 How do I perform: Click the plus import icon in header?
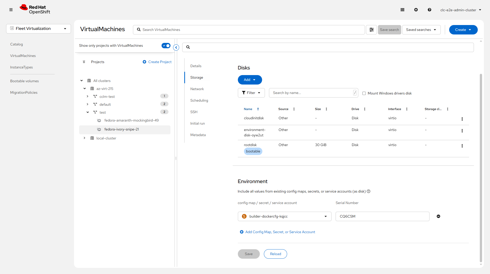[x=416, y=10]
